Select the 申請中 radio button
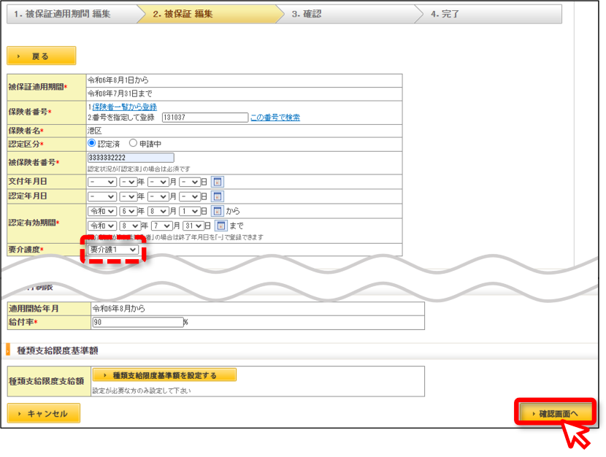The width and height of the screenshot is (606, 457). tap(133, 143)
